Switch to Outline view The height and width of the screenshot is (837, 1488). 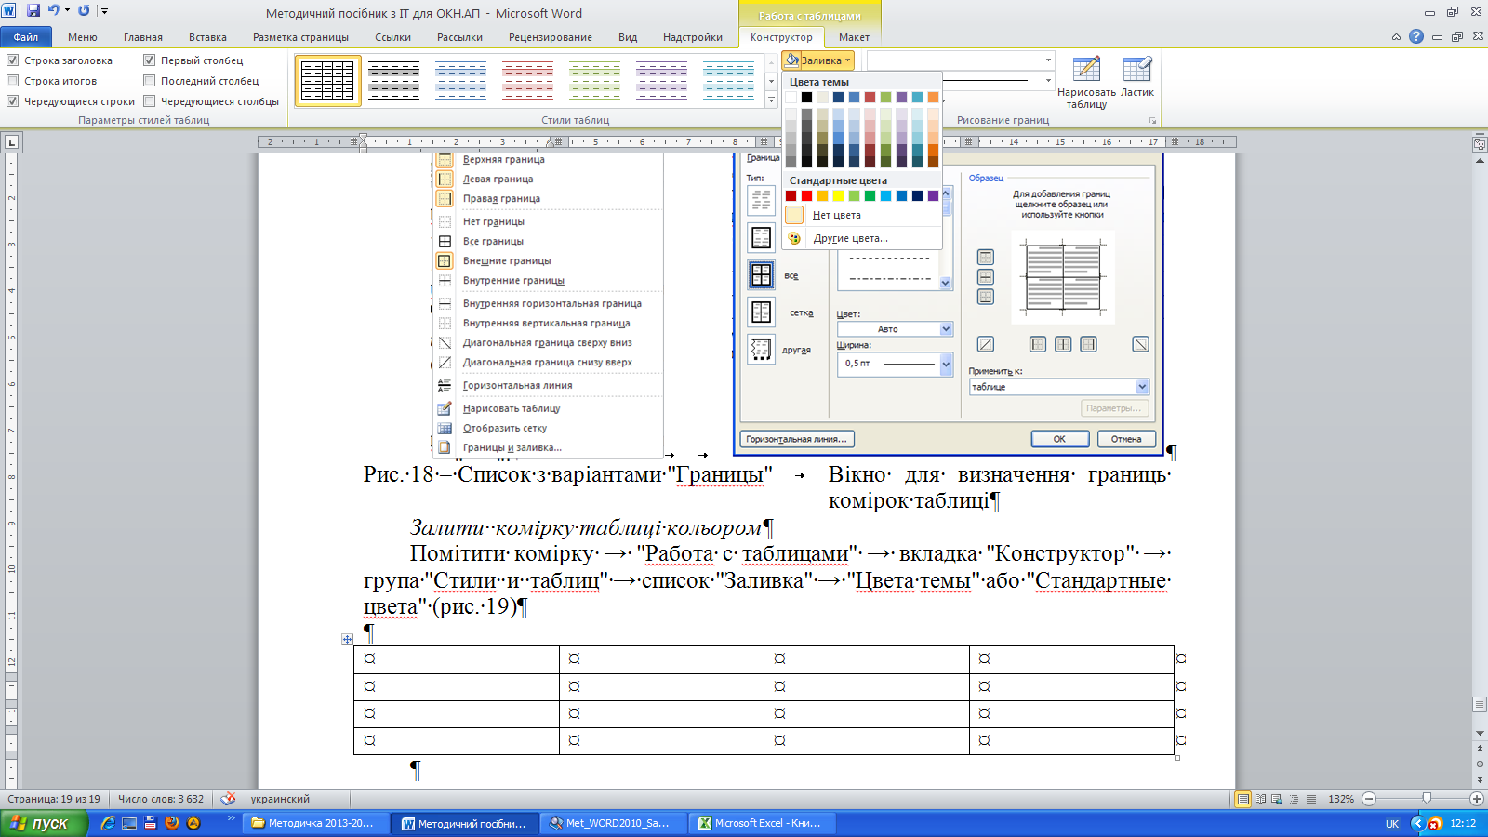click(x=1294, y=799)
